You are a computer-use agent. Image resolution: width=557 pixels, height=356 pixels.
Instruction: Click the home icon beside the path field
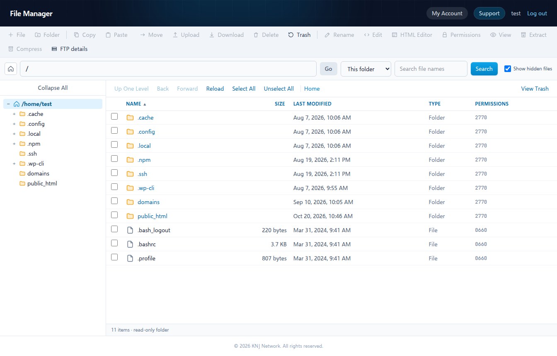[11, 69]
